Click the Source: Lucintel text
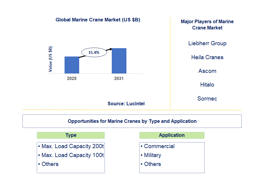 point(126,104)
